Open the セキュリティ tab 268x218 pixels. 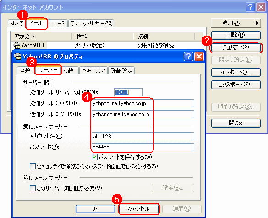tap(93, 70)
